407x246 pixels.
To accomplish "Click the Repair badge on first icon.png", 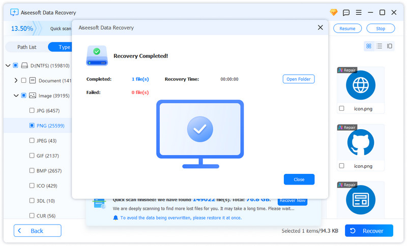I will tap(347, 70).
